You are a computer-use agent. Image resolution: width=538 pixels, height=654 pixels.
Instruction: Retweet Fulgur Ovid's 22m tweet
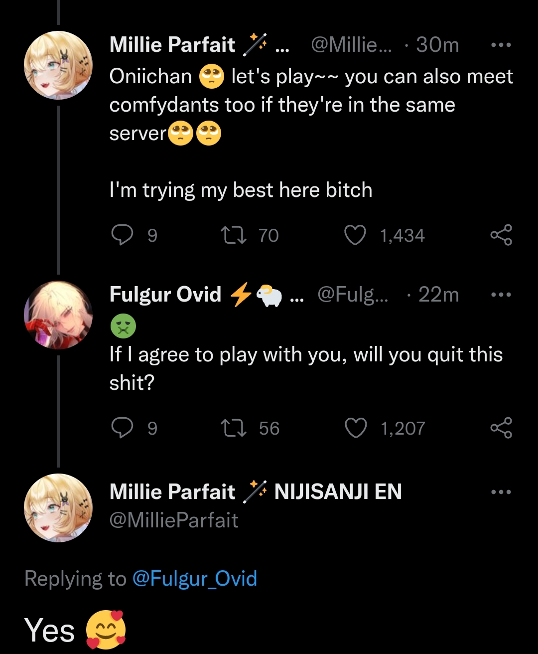[234, 428]
